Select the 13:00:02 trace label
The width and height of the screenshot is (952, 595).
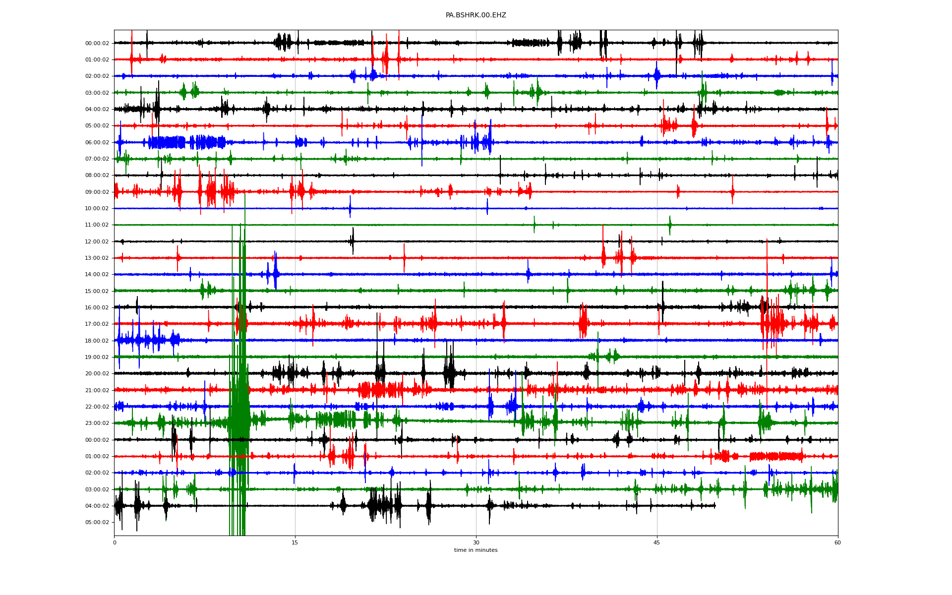tap(97, 258)
